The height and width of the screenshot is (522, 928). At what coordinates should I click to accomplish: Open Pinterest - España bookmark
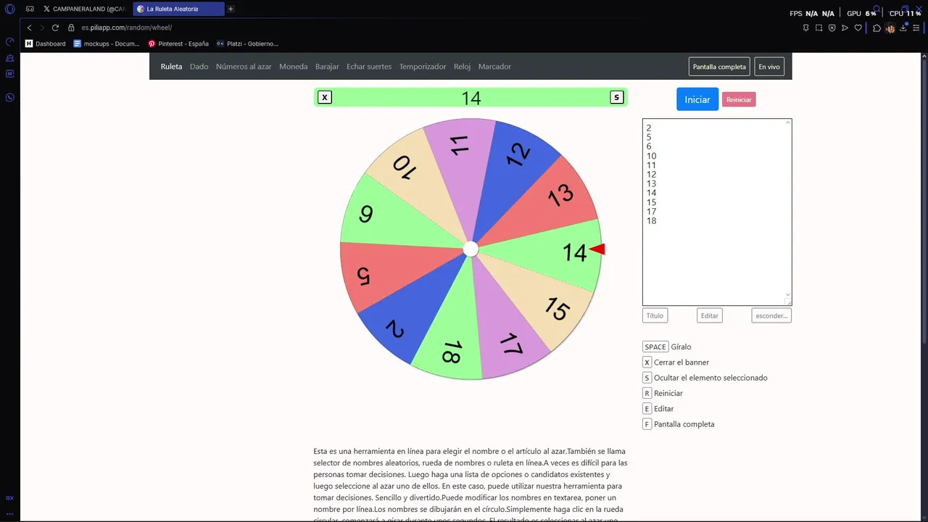click(178, 43)
